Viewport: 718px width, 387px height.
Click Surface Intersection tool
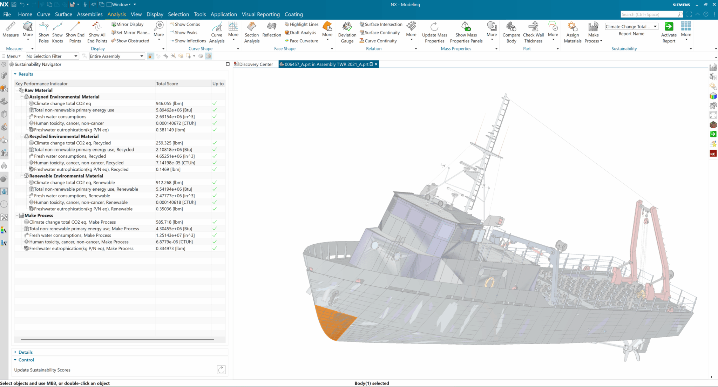tap(381, 24)
